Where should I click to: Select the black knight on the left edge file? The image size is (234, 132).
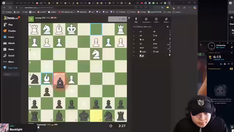(34, 79)
